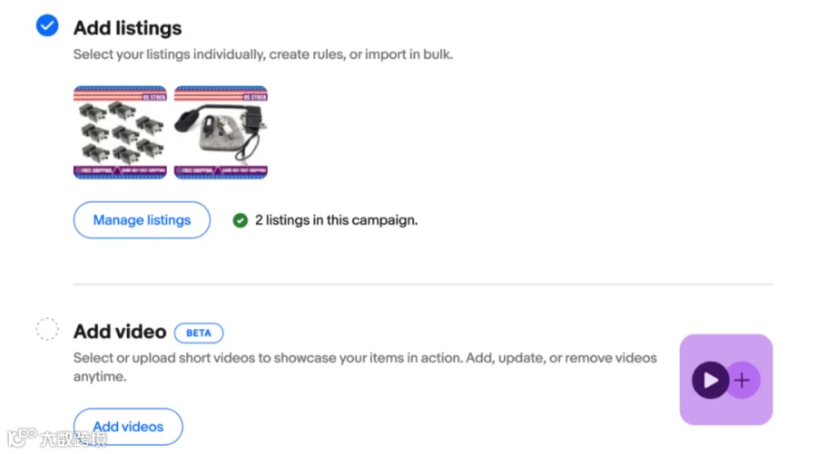Click the '2 listings in this campaign' text
The height and width of the screenshot is (454, 817).
pos(336,220)
